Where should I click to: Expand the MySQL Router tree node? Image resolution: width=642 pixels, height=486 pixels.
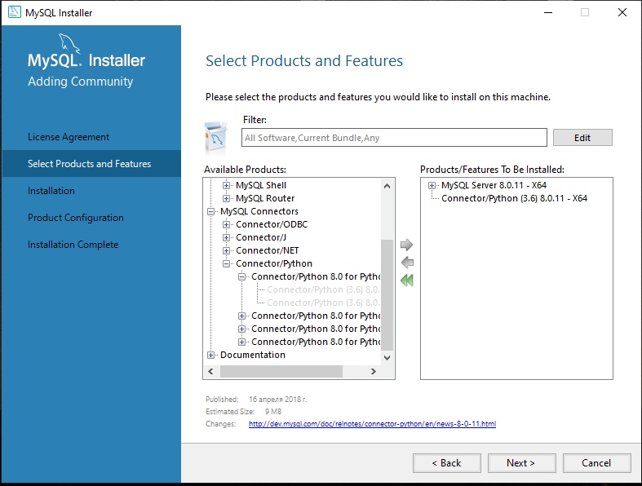point(226,199)
